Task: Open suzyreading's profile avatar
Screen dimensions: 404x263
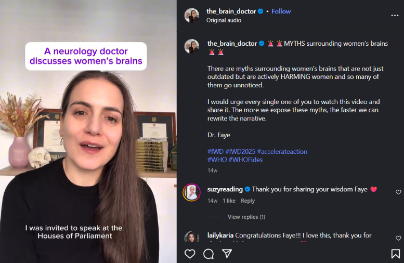Action: (191, 192)
